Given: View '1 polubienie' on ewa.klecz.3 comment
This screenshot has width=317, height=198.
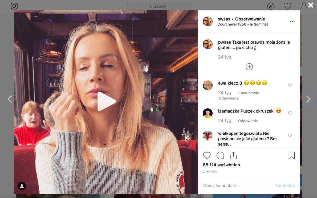Looking at the screenshot, I should pos(249,93).
